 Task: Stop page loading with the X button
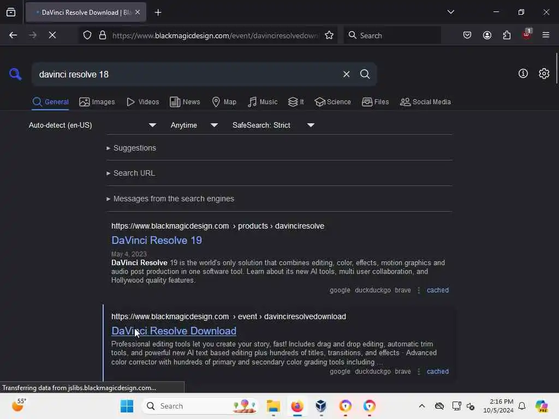tap(52, 35)
